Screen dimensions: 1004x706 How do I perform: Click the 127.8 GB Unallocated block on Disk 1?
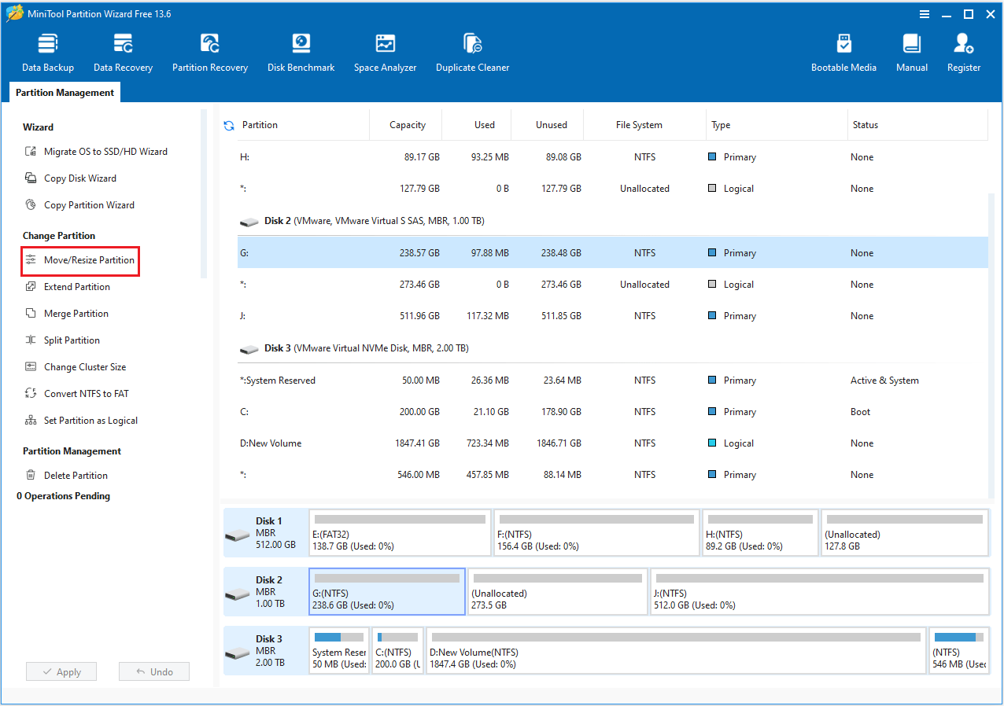click(x=905, y=533)
